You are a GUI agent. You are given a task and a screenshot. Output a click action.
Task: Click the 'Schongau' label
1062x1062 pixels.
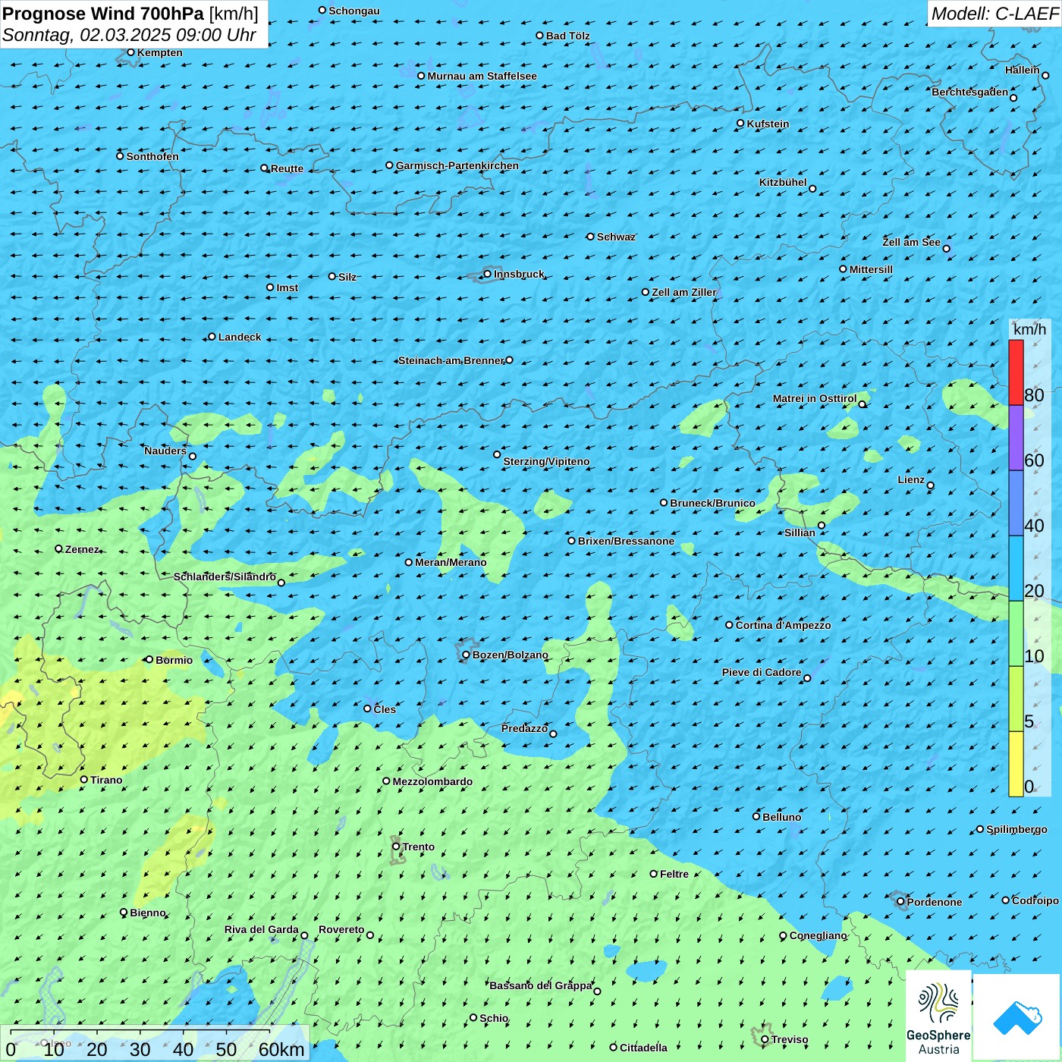[354, 11]
